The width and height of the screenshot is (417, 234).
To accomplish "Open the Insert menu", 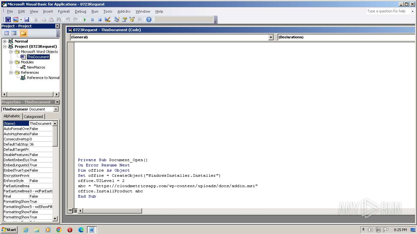I will click(x=48, y=11).
